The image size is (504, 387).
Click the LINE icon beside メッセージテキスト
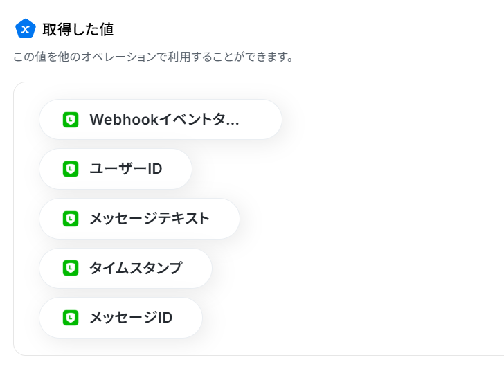point(71,219)
